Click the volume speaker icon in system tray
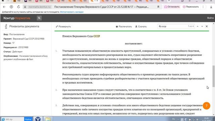Viewport: 215px width, 121px height. 198,120
